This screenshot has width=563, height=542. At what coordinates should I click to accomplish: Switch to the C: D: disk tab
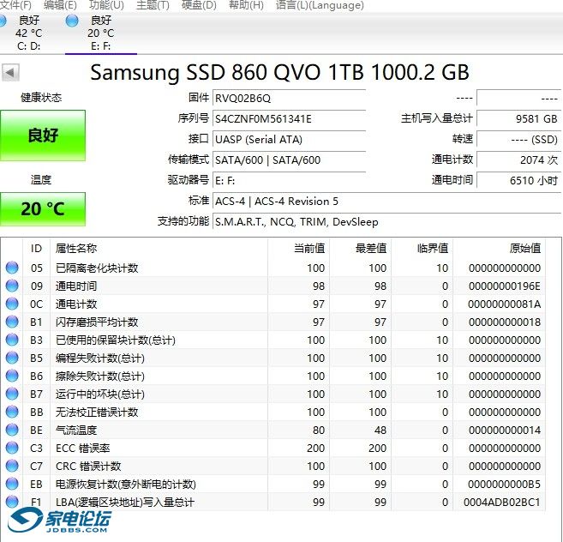29,33
